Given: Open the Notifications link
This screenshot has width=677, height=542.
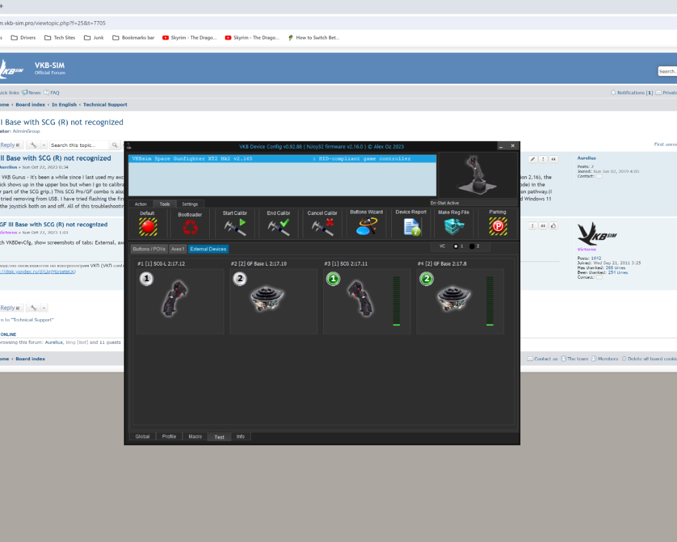Looking at the screenshot, I should [x=632, y=92].
